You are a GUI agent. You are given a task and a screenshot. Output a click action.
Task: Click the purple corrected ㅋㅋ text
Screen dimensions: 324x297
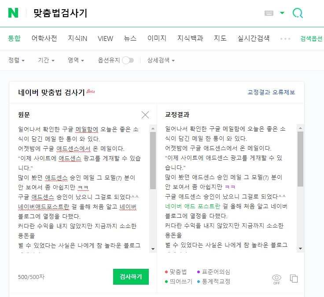[230, 187]
